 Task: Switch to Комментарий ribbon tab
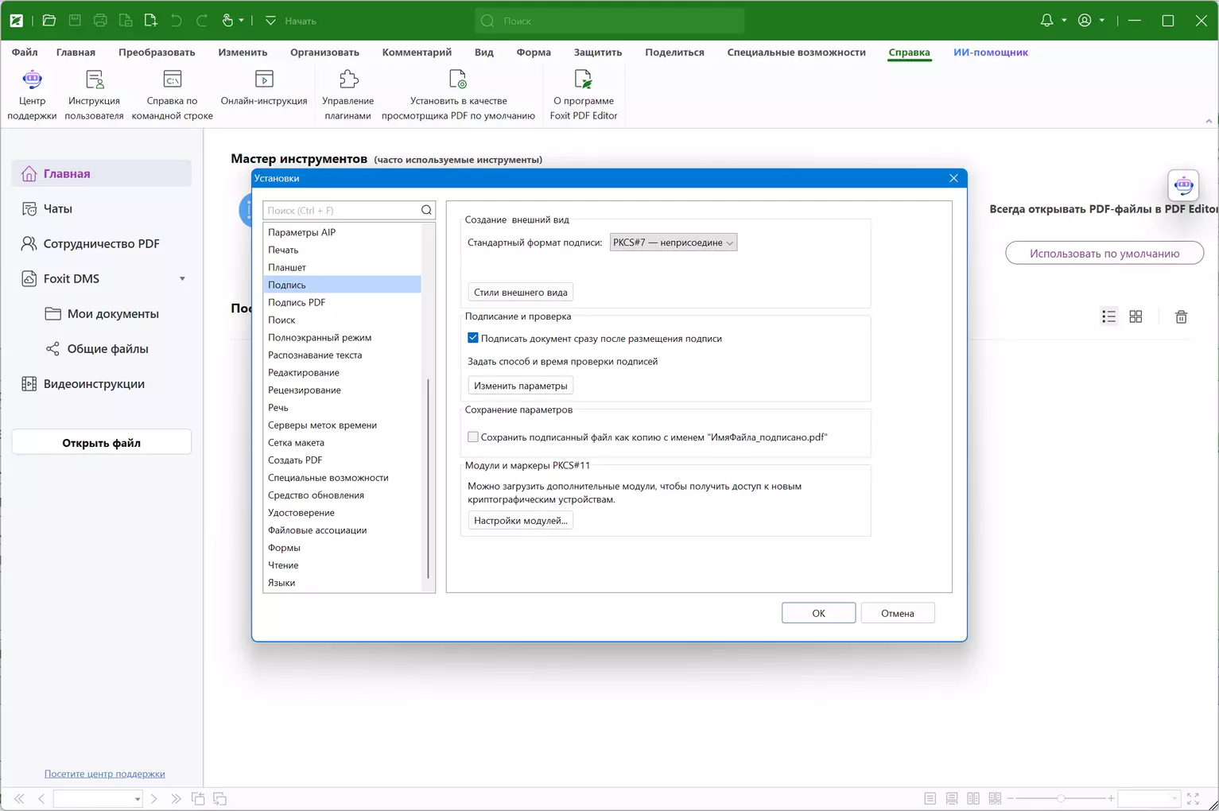pyautogui.click(x=417, y=52)
